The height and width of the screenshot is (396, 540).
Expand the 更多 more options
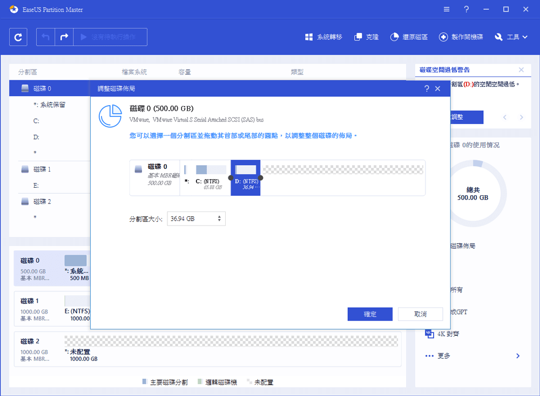pos(473,356)
